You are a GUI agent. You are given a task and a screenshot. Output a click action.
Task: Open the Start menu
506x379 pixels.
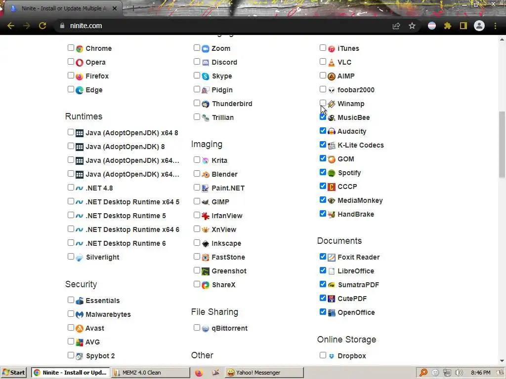point(13,373)
